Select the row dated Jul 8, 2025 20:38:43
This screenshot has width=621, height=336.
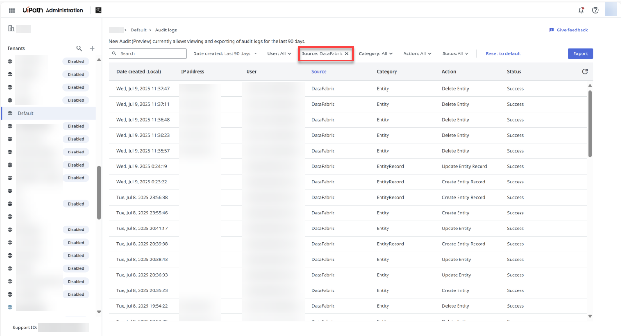[348, 260]
